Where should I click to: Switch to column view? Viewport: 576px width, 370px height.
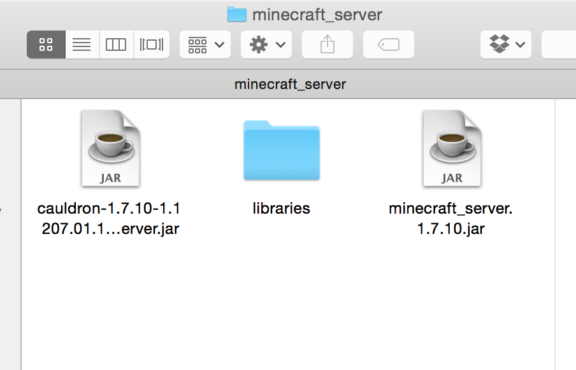pos(116,45)
